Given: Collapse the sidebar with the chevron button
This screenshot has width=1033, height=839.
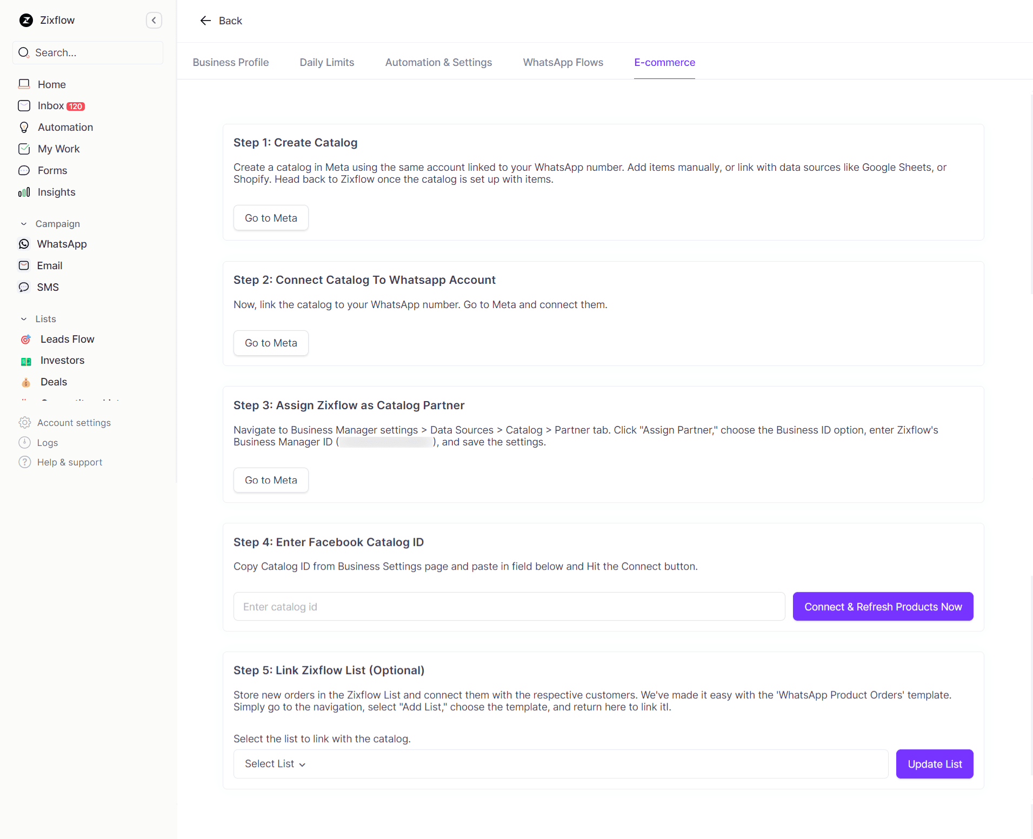Looking at the screenshot, I should 154,21.
